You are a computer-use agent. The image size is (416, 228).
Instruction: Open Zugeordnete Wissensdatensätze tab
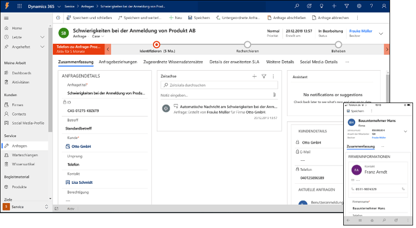tap(173, 62)
